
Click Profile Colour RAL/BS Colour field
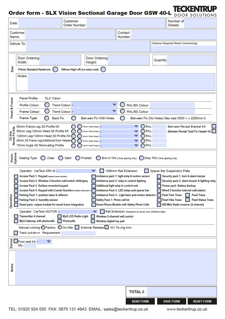[172, 105]
